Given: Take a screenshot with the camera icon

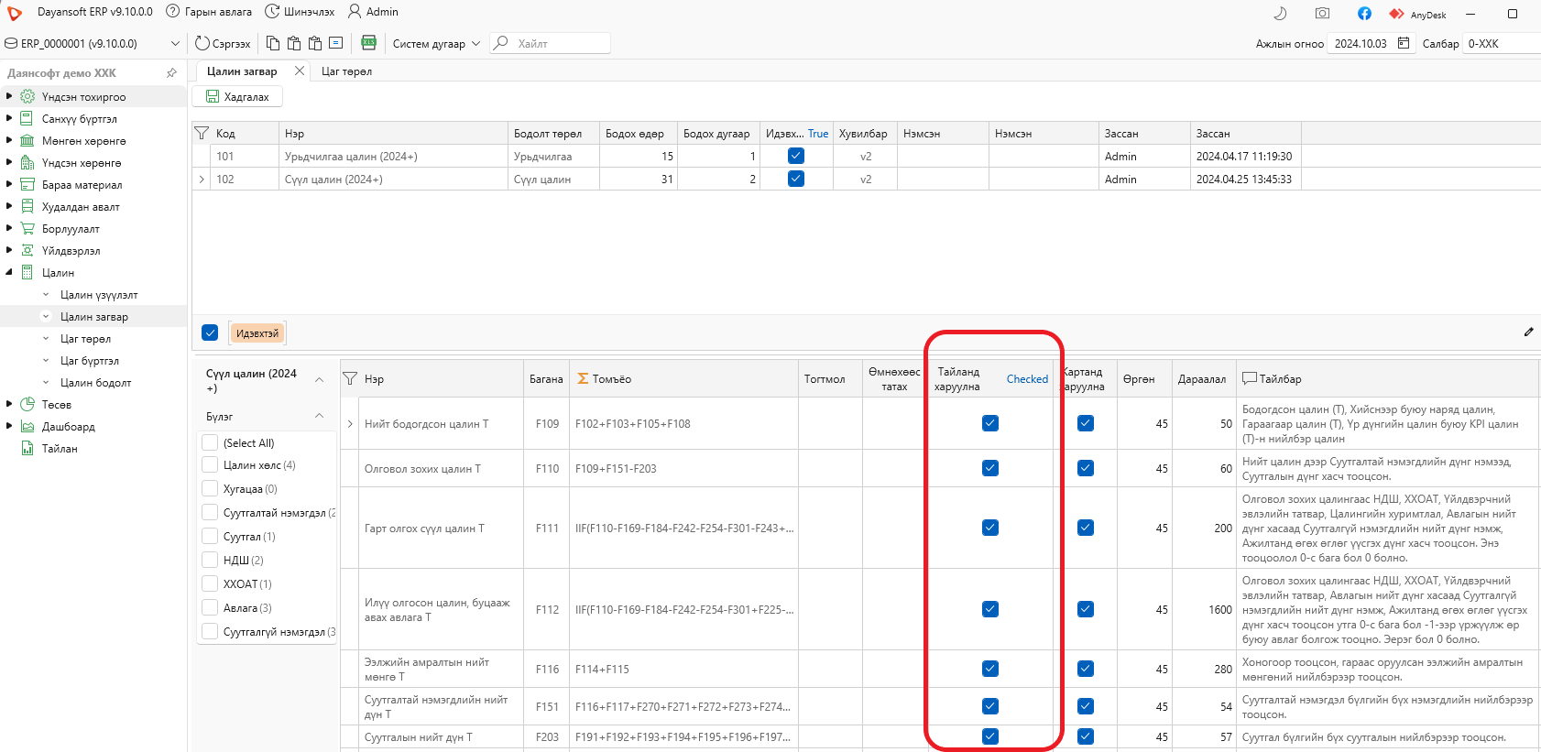Looking at the screenshot, I should [1322, 14].
